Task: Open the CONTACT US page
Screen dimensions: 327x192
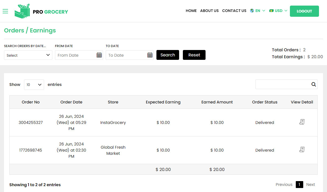Action: [234, 11]
